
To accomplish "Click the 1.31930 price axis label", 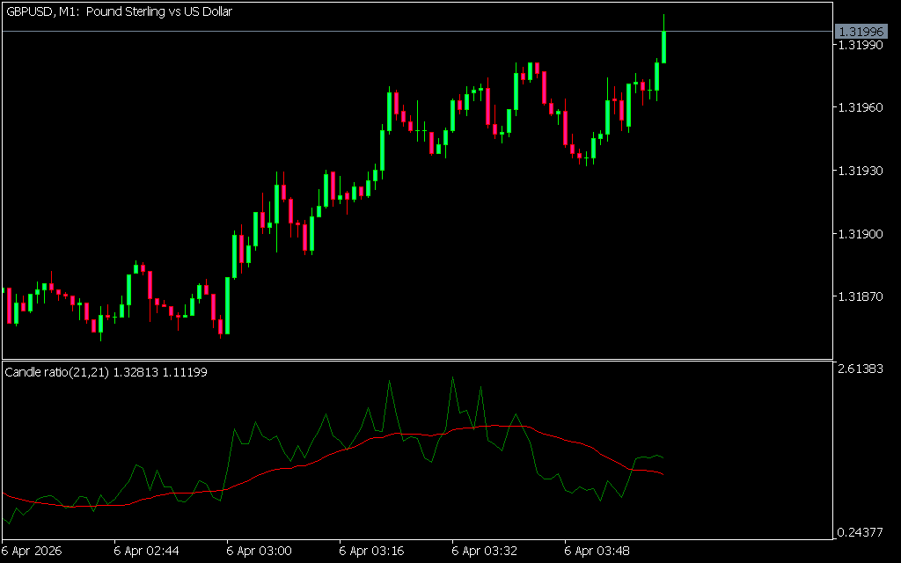I will [860, 171].
